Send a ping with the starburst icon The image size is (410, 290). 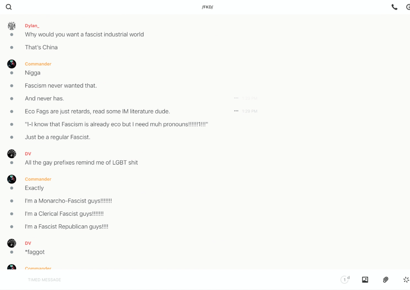click(406, 280)
